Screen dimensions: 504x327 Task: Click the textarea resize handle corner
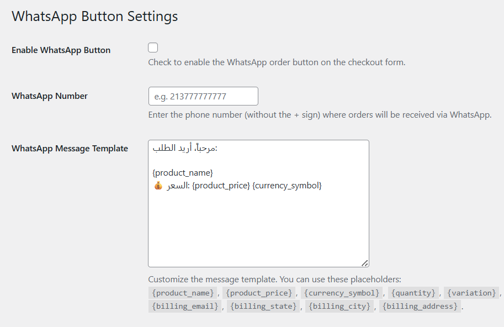tap(365, 263)
